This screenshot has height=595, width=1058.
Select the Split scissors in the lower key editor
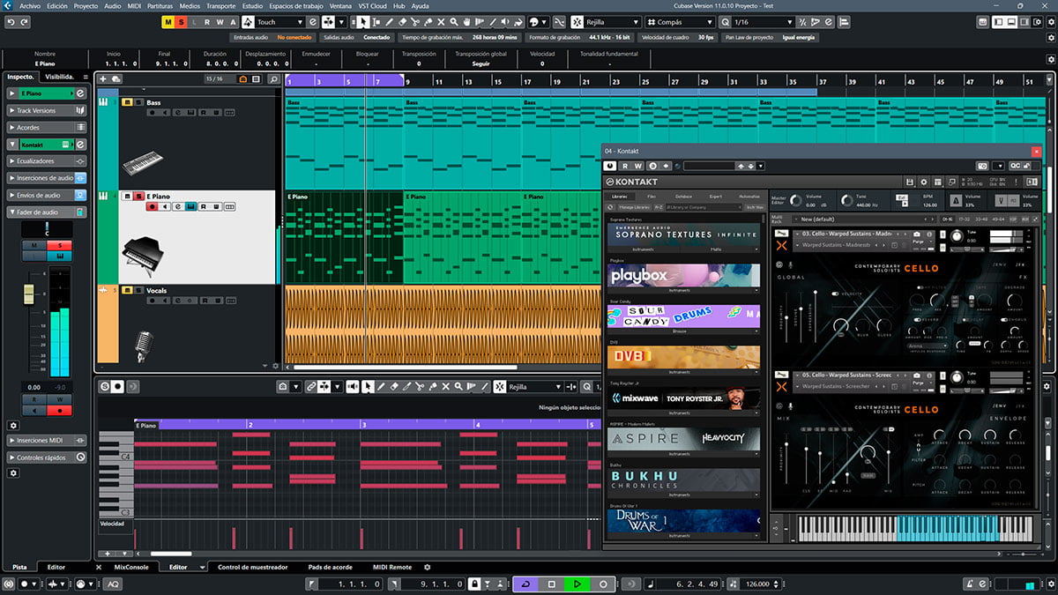point(420,386)
